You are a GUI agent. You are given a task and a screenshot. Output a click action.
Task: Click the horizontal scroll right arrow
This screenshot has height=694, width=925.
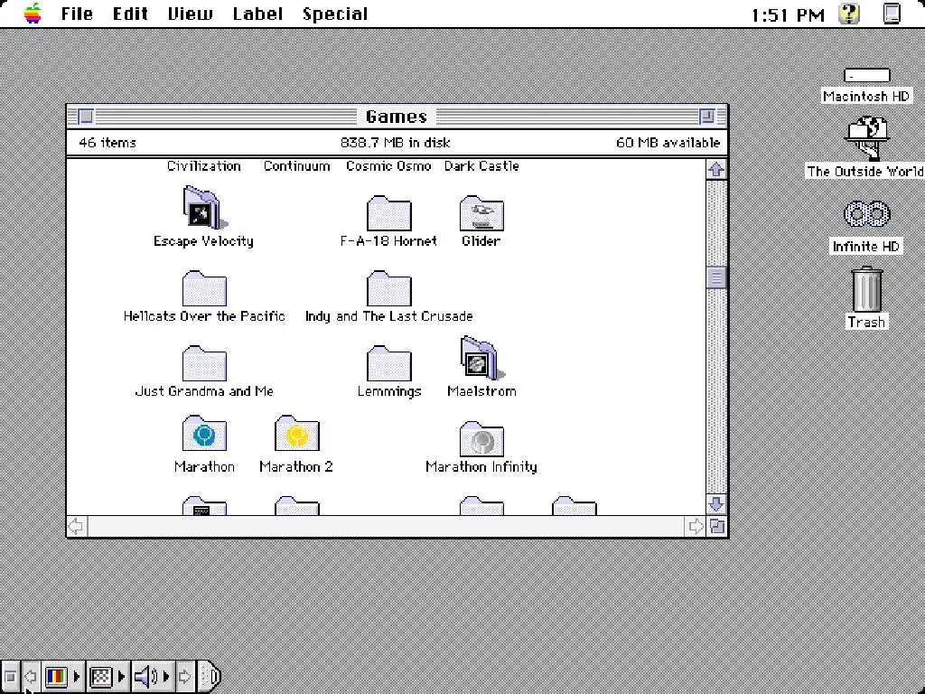696,527
